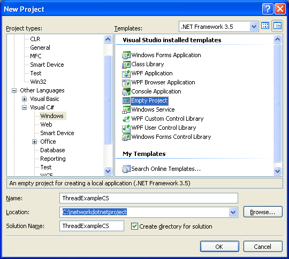Click the project Name text field
This screenshot has width=289, height=259.
[x=149, y=198]
